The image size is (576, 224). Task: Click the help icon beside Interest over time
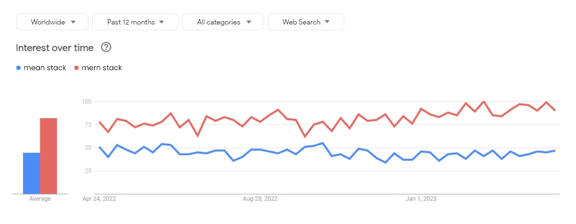(107, 47)
